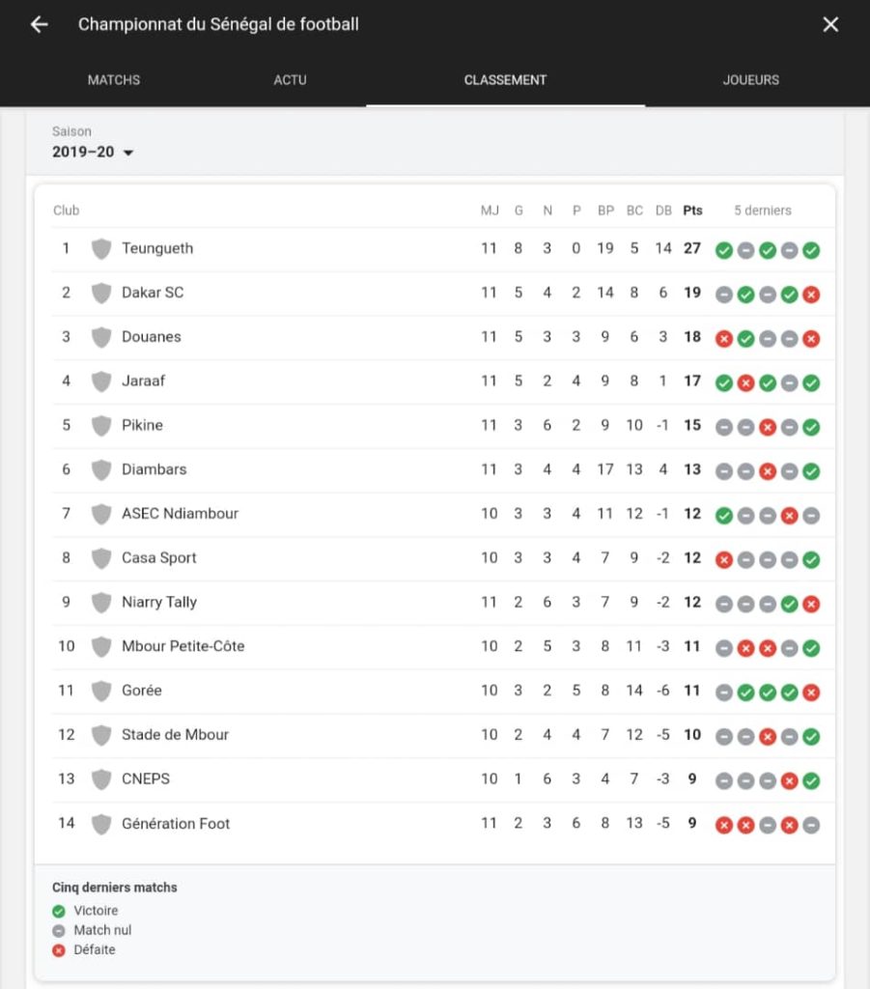Click the Dakar SC shield icon
This screenshot has width=870, height=989.
coord(101,294)
